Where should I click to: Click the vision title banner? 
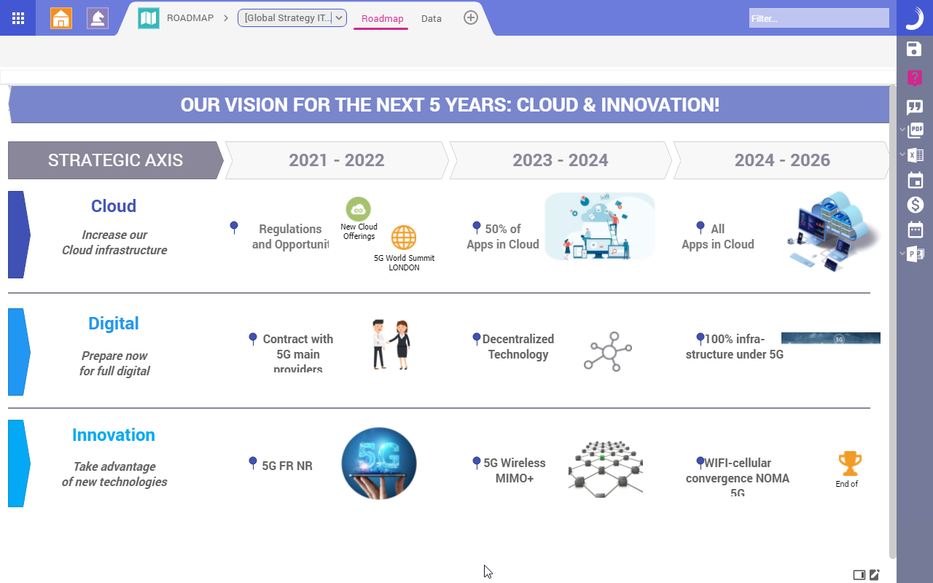pos(450,104)
